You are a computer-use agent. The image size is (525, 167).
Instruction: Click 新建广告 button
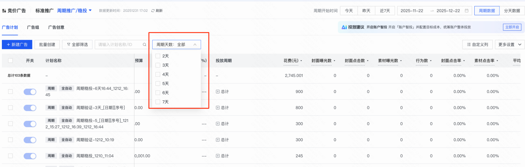[17, 44]
